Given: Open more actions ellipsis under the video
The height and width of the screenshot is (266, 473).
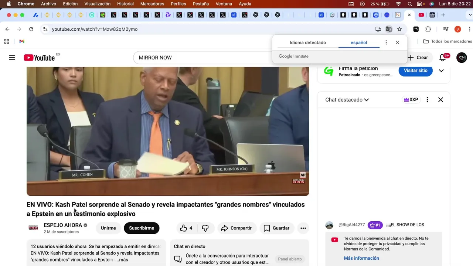Looking at the screenshot, I should tap(303, 228).
